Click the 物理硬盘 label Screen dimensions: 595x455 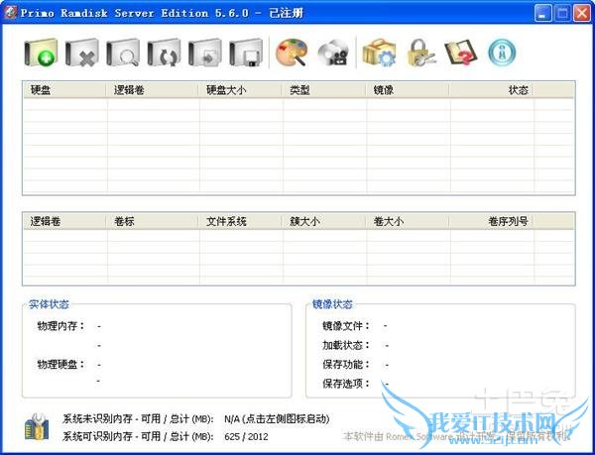point(60,365)
